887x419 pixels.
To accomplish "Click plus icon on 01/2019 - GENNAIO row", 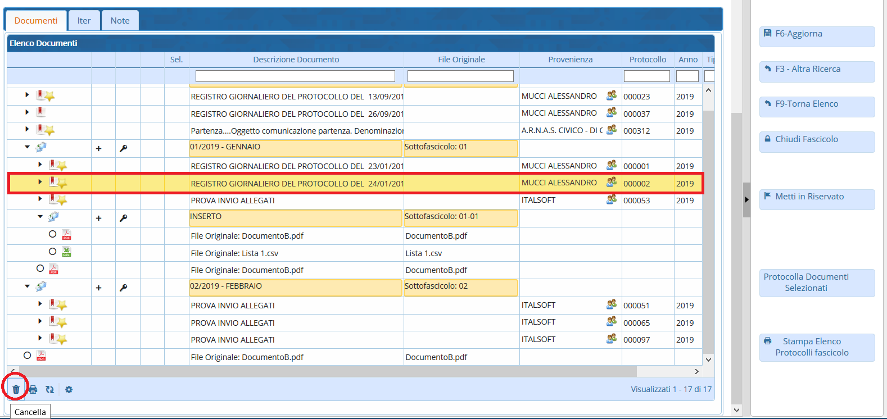I will pos(98,149).
